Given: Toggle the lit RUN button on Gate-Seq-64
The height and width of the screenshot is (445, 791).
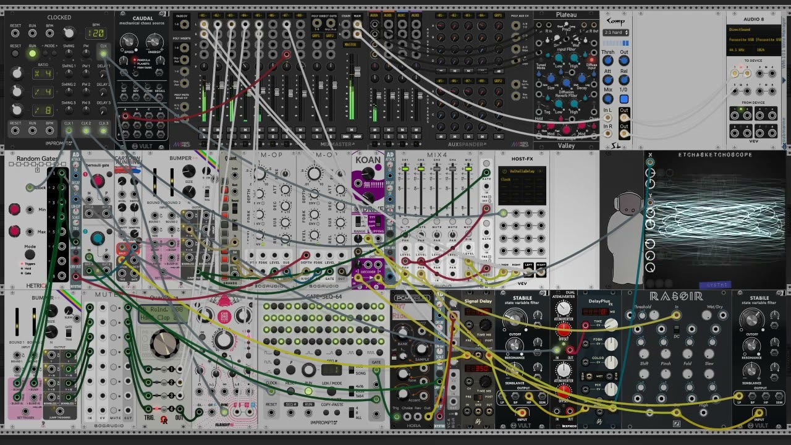Looking at the screenshot, I should pyautogui.click(x=308, y=391).
